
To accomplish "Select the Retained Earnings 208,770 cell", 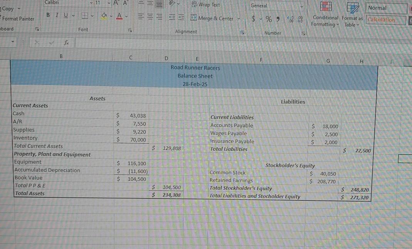I will pos(323,182).
